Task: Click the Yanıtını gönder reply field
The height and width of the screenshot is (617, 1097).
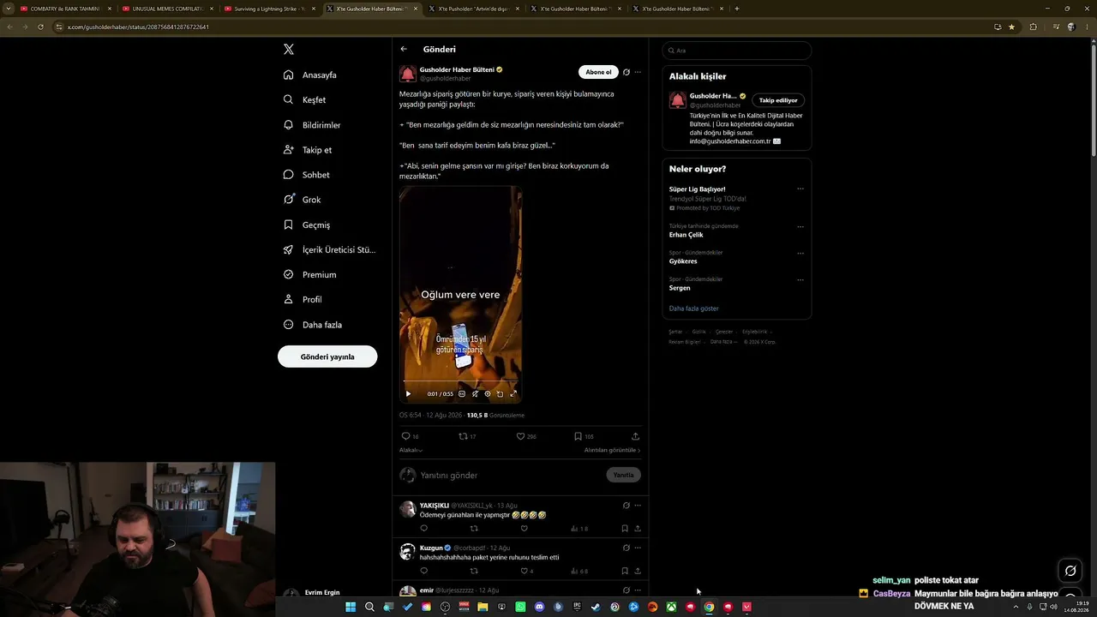Action: coord(510,475)
